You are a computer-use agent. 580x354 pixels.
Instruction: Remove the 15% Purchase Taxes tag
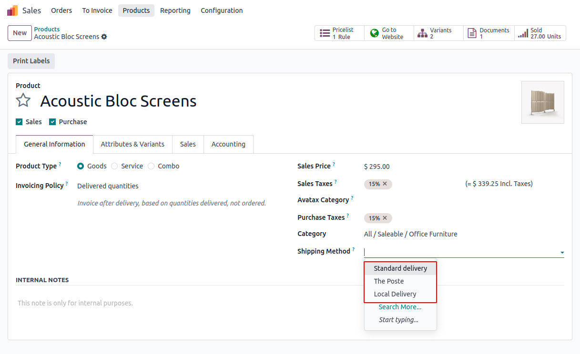pos(385,218)
